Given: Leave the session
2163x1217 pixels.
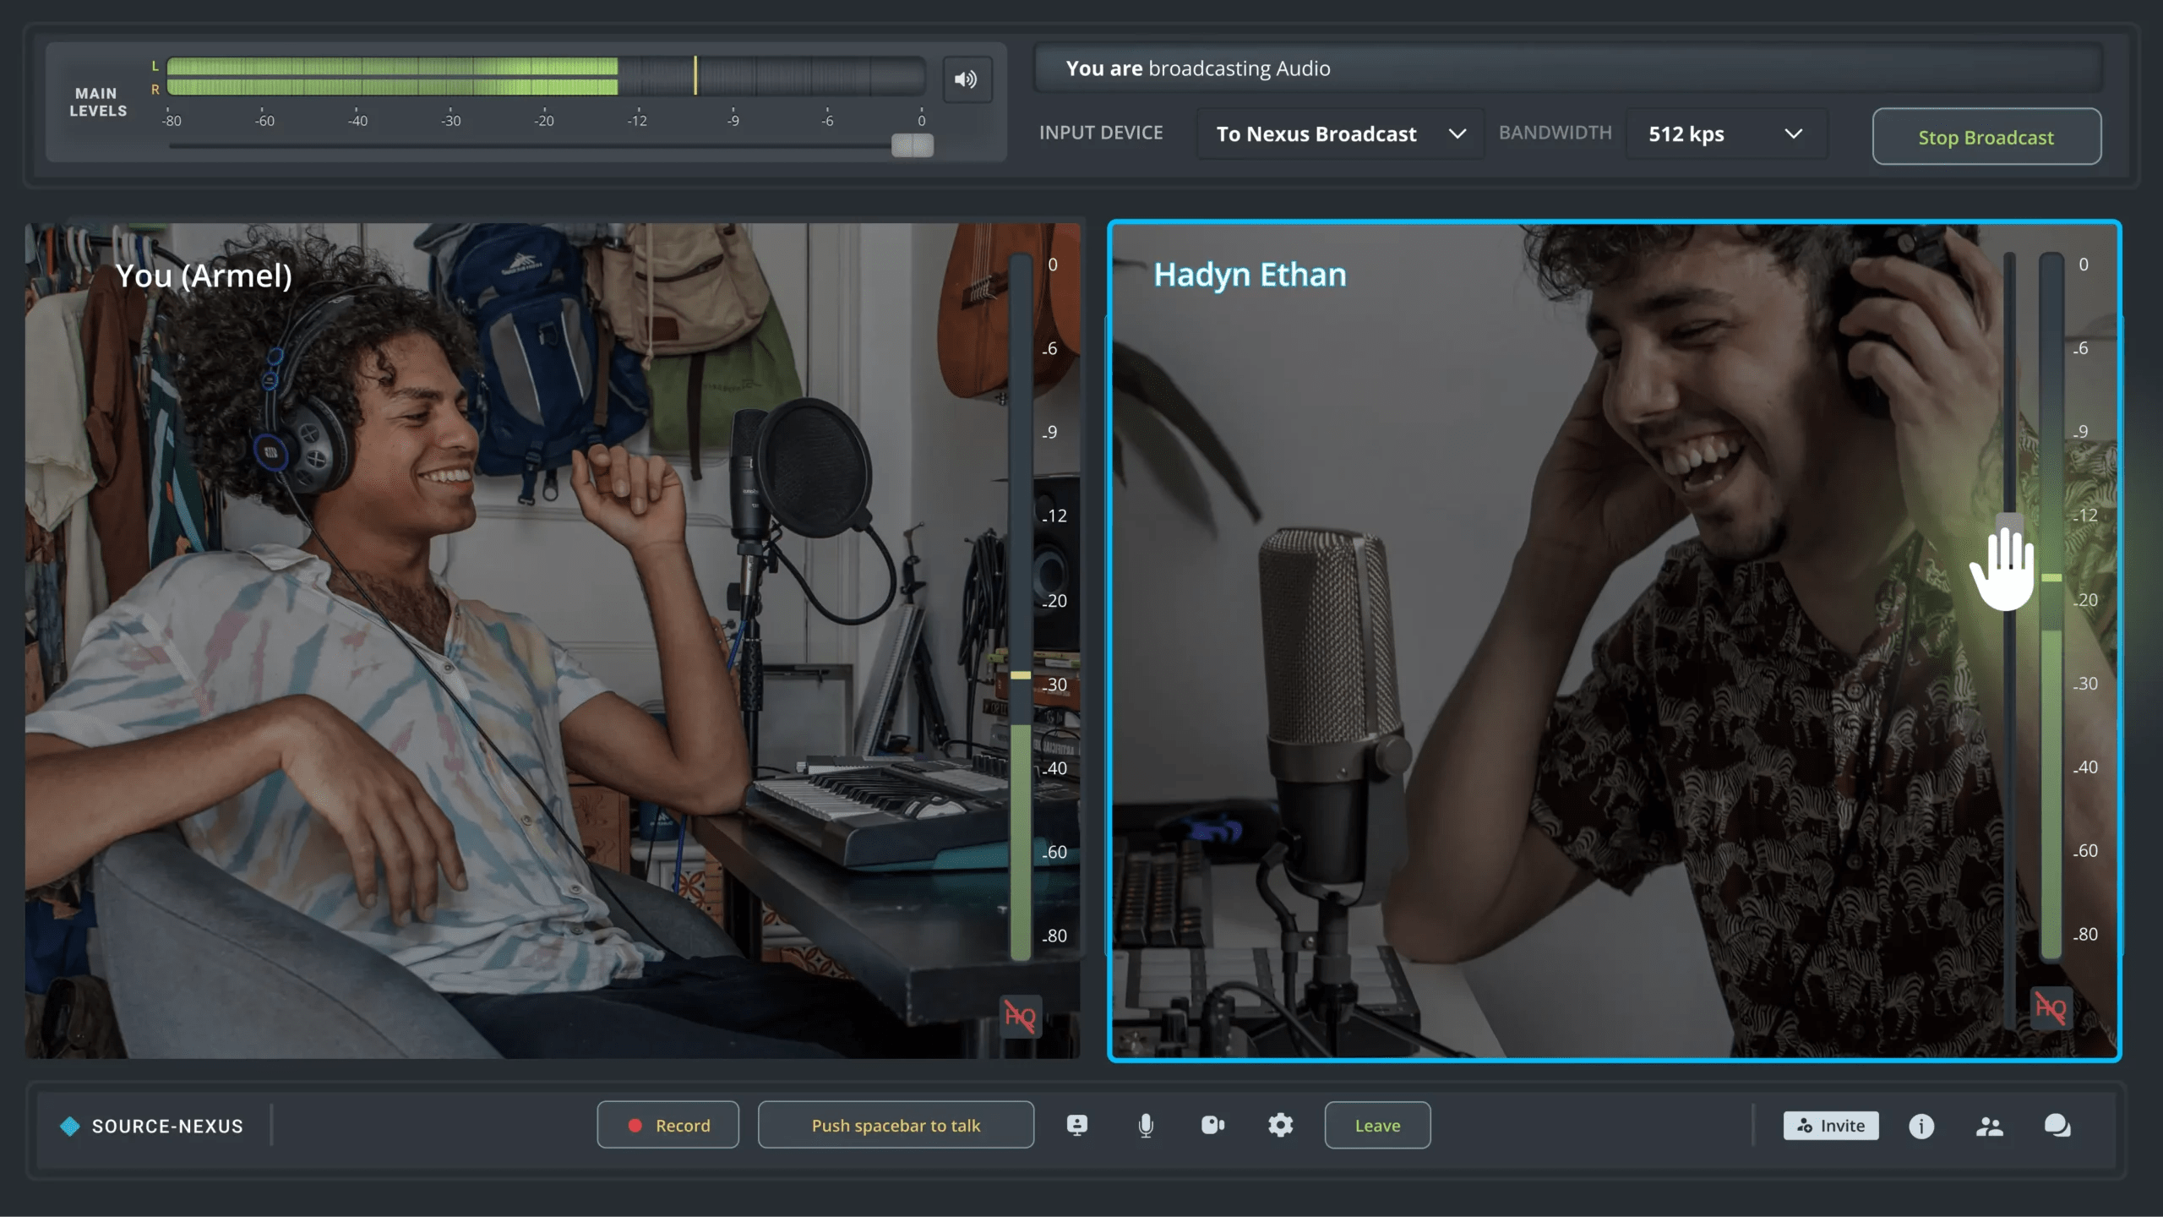Looking at the screenshot, I should pos(1377,1125).
